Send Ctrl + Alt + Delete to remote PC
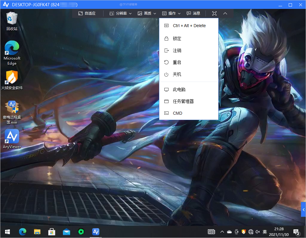This screenshot has width=306, height=238. point(189,26)
